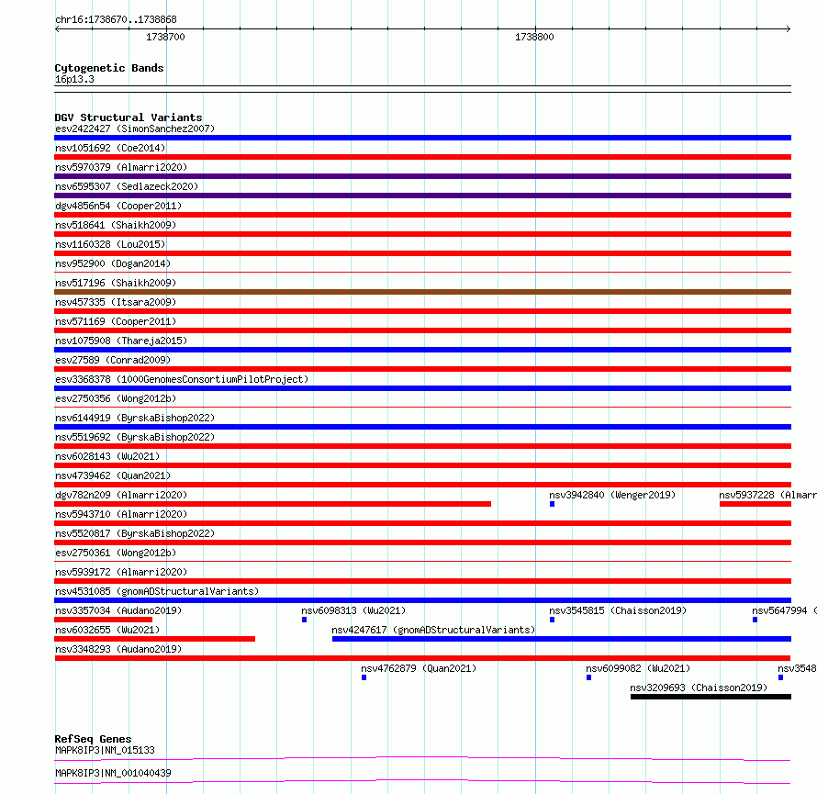The image size is (817, 794).
Task: Select nsv3357034 (Audano2019) label
Action: (x=118, y=610)
